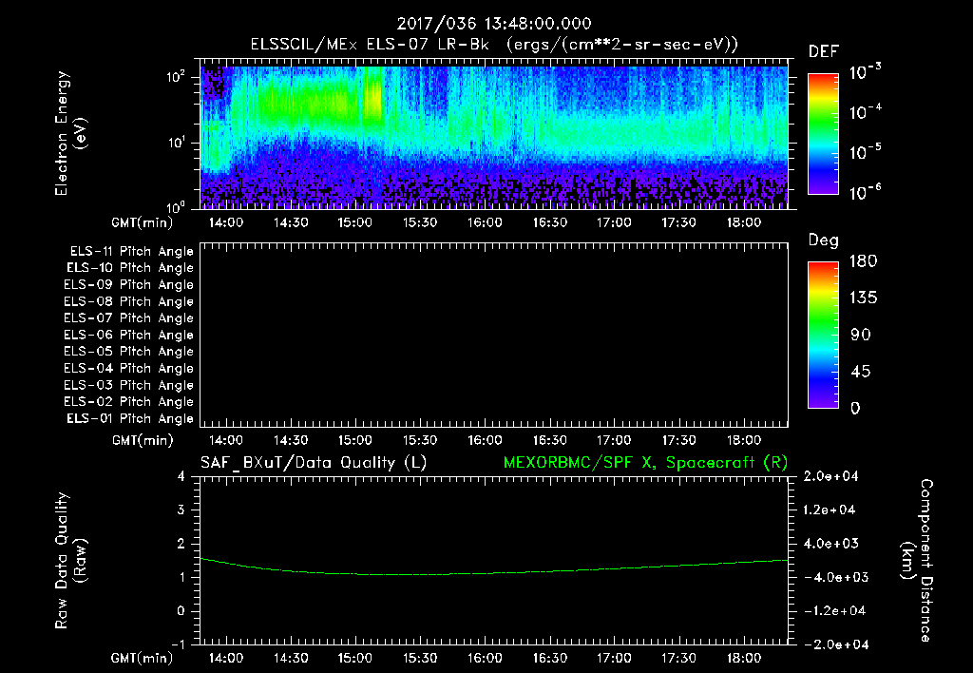The height and width of the screenshot is (673, 973).
Task: Click the 90 tick on Deg scale
Action: (861, 335)
